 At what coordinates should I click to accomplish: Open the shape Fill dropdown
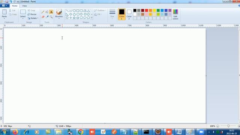98,14
